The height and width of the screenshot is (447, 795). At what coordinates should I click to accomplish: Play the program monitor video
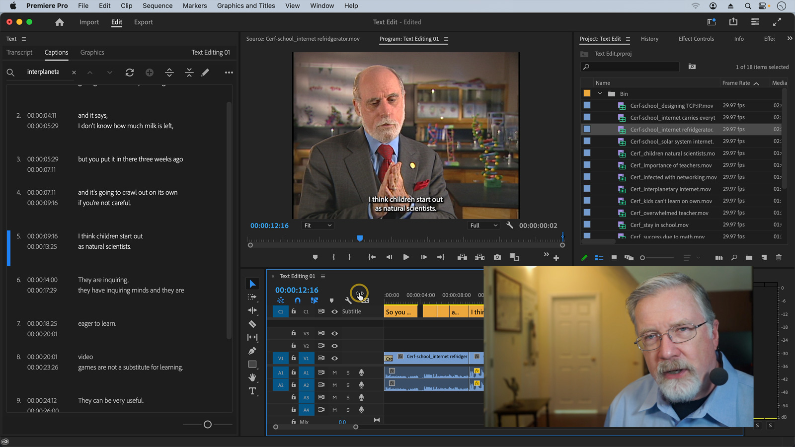coord(406,257)
